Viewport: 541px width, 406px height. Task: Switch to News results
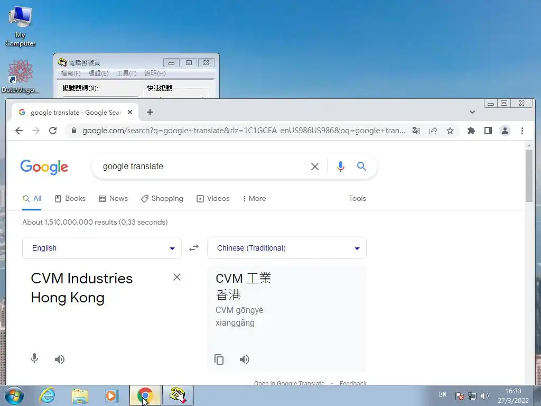coord(113,199)
